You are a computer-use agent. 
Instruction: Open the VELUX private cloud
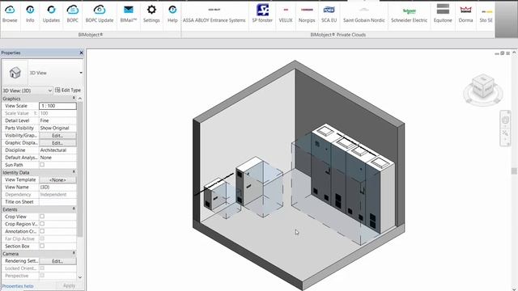point(286,14)
